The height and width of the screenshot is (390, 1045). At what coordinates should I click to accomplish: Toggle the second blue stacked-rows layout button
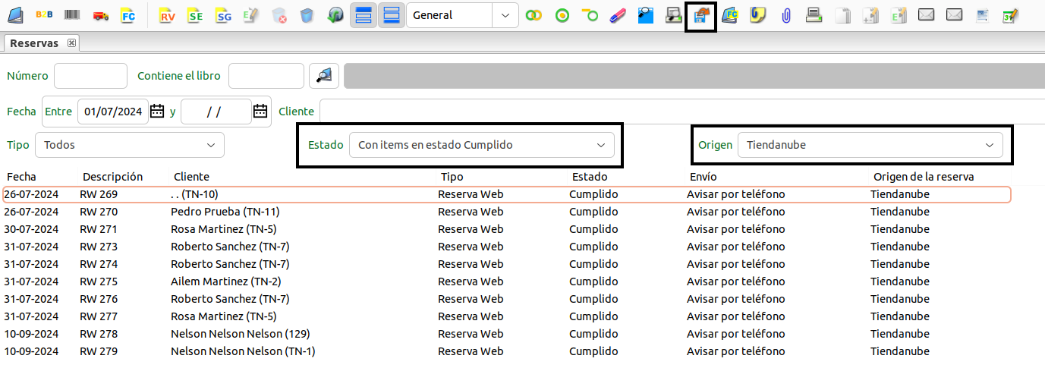[392, 15]
